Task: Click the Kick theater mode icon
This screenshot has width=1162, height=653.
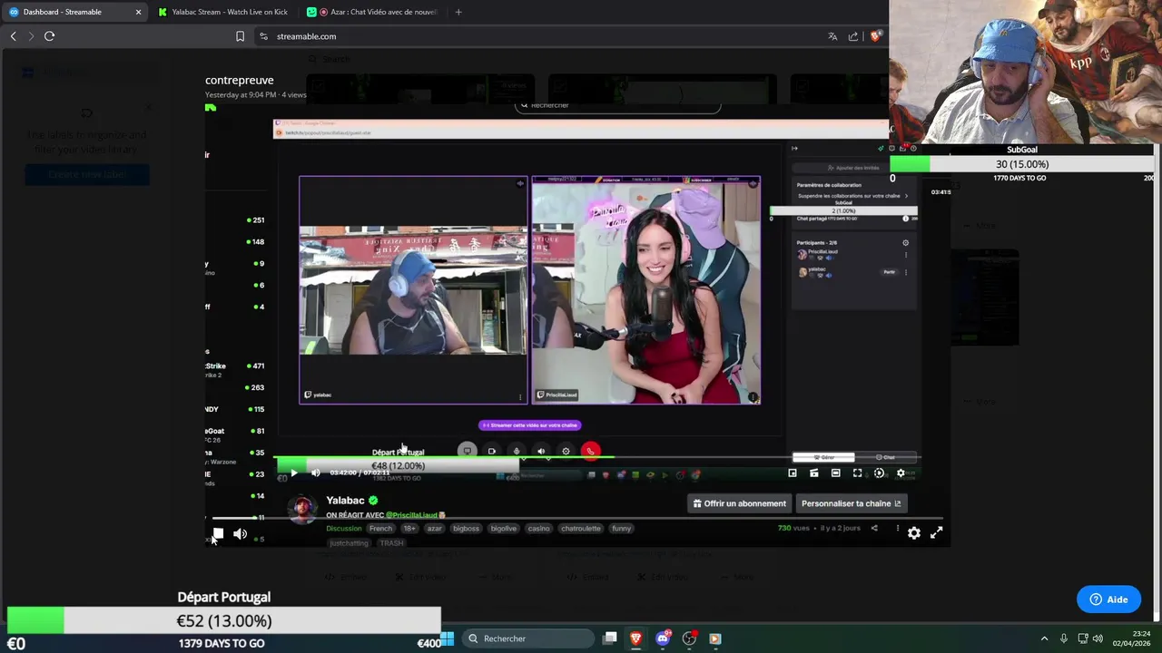Action: (835, 473)
